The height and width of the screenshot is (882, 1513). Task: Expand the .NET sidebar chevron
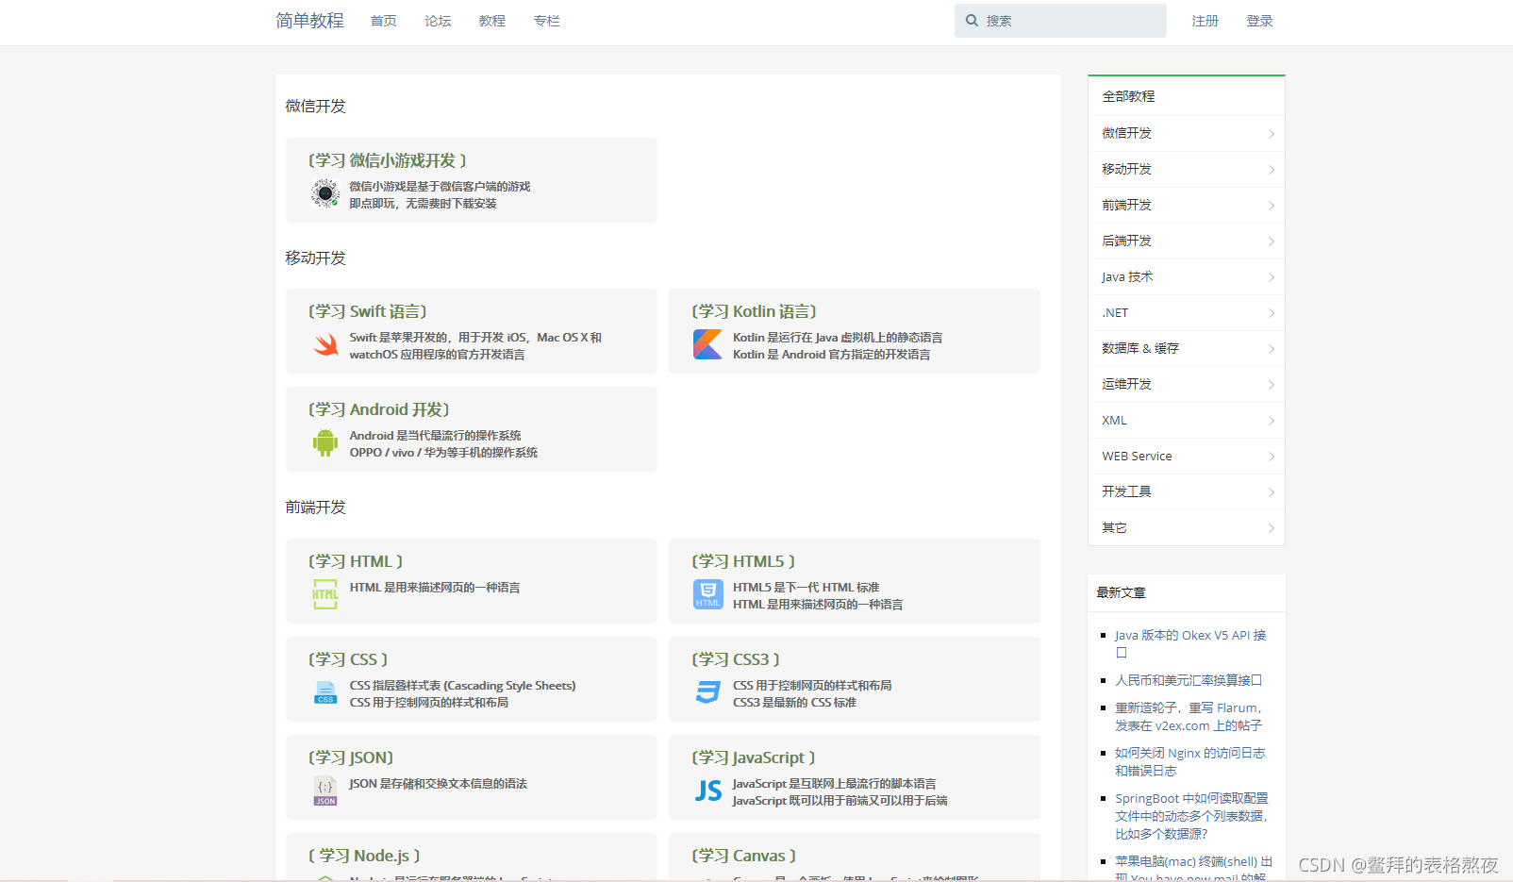pos(1272,313)
